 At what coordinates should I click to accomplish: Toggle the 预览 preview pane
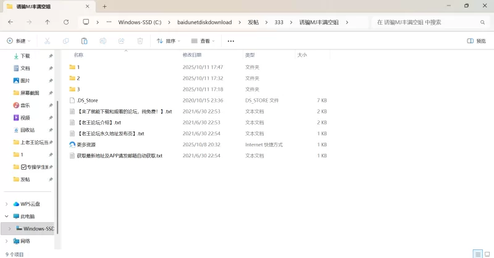(x=475, y=41)
